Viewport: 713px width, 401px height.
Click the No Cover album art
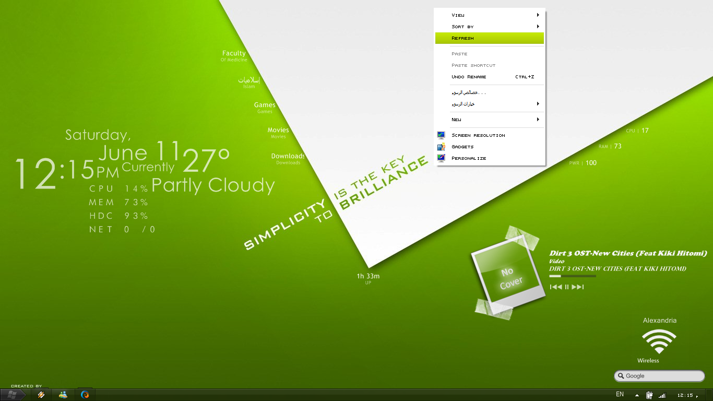click(x=509, y=274)
